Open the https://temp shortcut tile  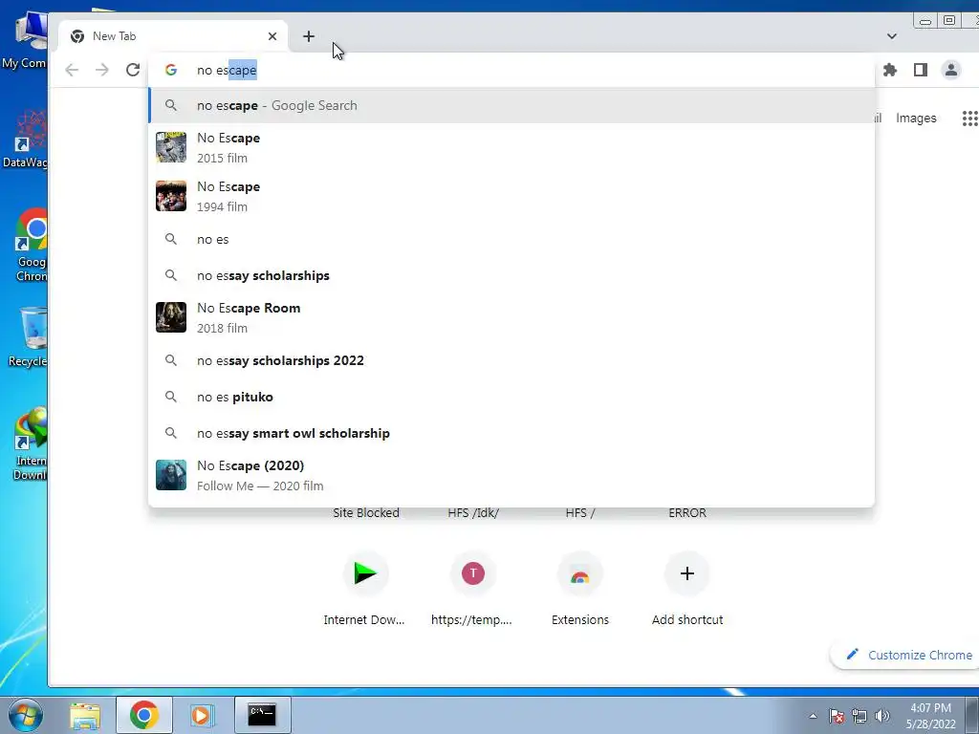[x=472, y=588]
